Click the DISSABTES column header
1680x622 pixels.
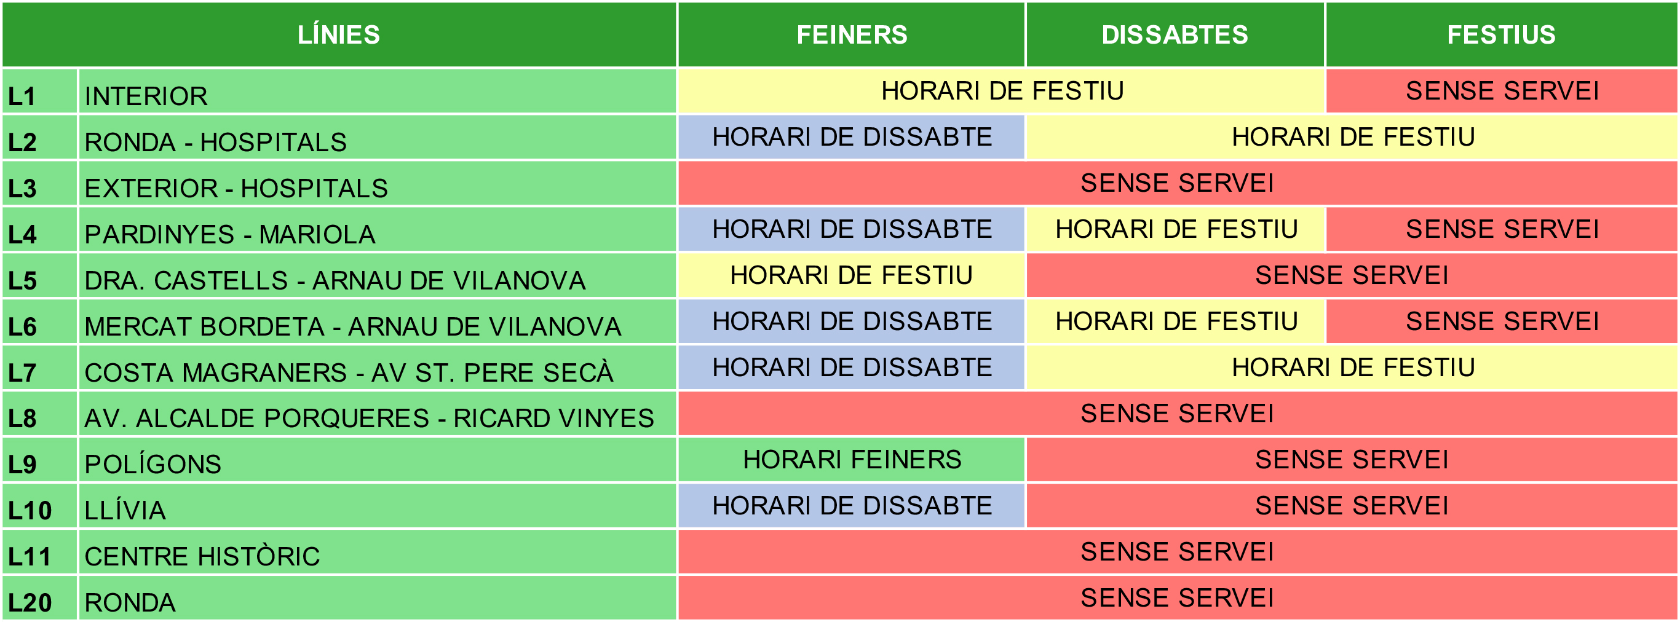[x=1175, y=34]
